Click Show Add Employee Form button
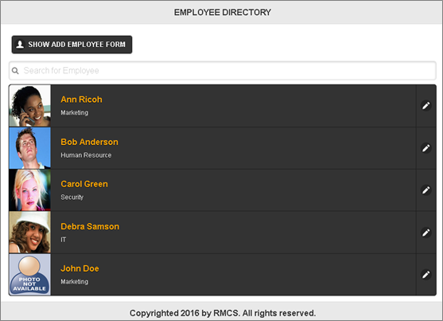Viewport: 443px width, 321px height. coord(72,45)
